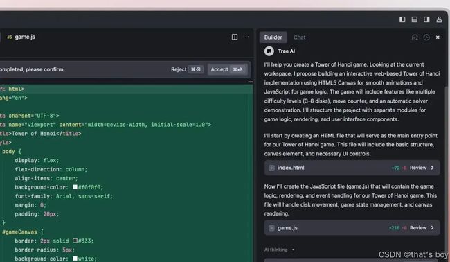Switch to the Builder tab
450x262 pixels.
pyautogui.click(x=273, y=37)
